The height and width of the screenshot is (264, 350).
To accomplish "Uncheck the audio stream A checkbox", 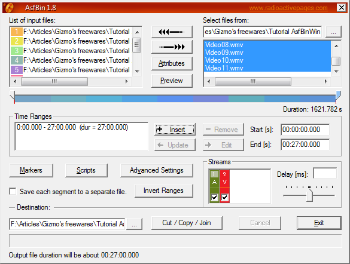I will pyautogui.click(x=215, y=197).
